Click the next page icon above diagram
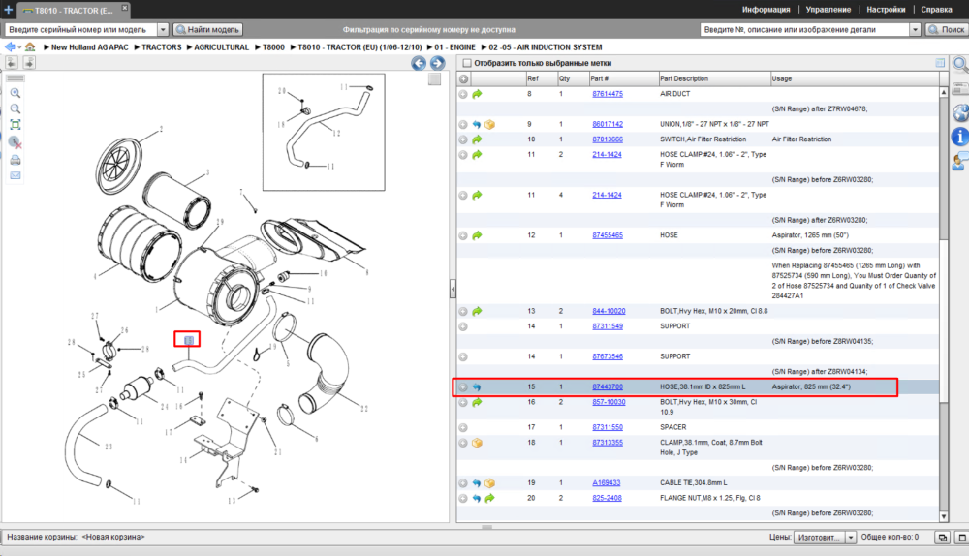The height and width of the screenshot is (556, 969). pyautogui.click(x=29, y=62)
